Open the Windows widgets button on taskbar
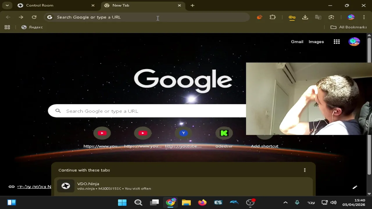Image resolution: width=372 pixels, height=209 pixels. 12,202
